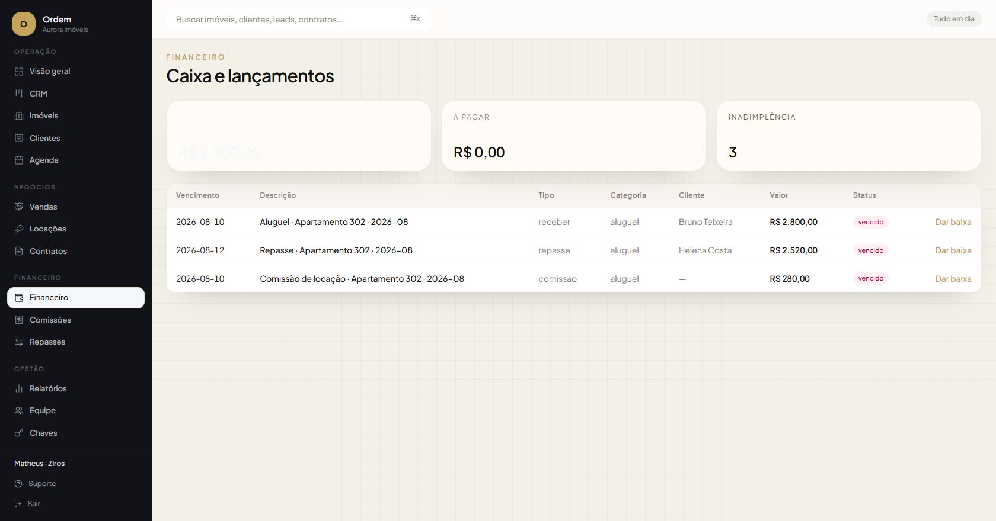Click the Chaves key icon
Screen dimensions: 996x521
[19, 433]
